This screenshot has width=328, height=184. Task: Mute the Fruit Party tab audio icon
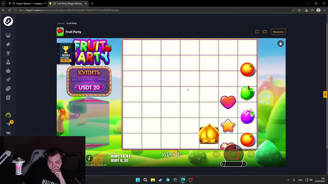[x=54, y=4]
